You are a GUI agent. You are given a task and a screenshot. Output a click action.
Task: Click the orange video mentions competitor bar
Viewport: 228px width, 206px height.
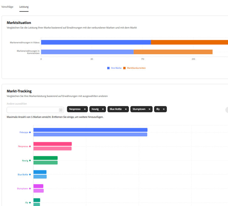(x=189, y=42)
